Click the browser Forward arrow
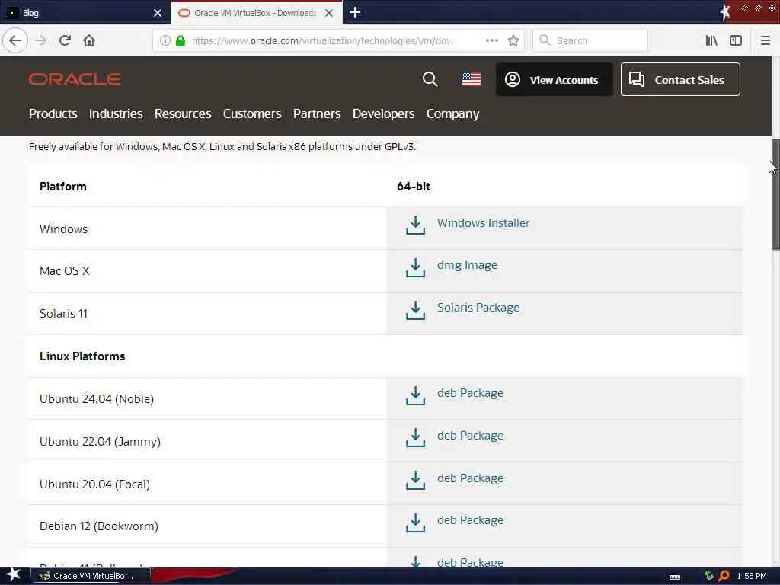 click(40, 40)
